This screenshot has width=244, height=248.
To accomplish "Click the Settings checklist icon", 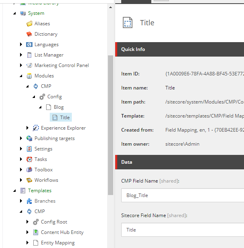I will pyautogui.click(x=29, y=149).
